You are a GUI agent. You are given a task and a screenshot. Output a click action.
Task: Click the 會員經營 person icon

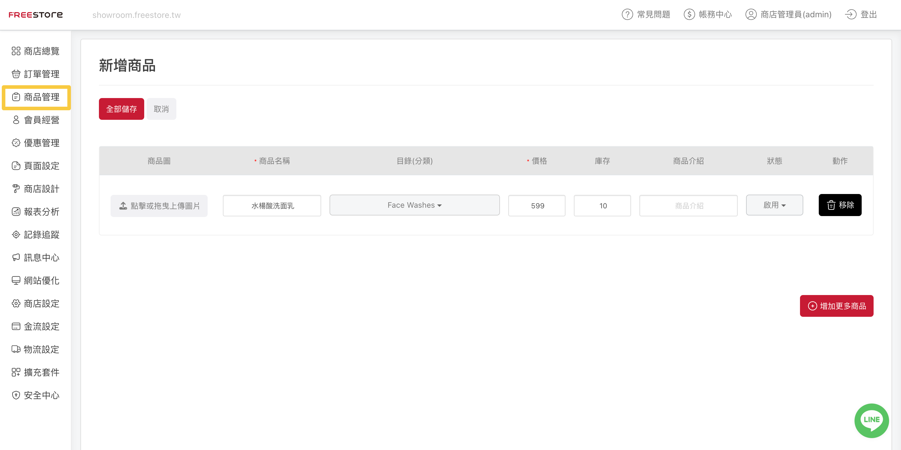click(x=16, y=120)
